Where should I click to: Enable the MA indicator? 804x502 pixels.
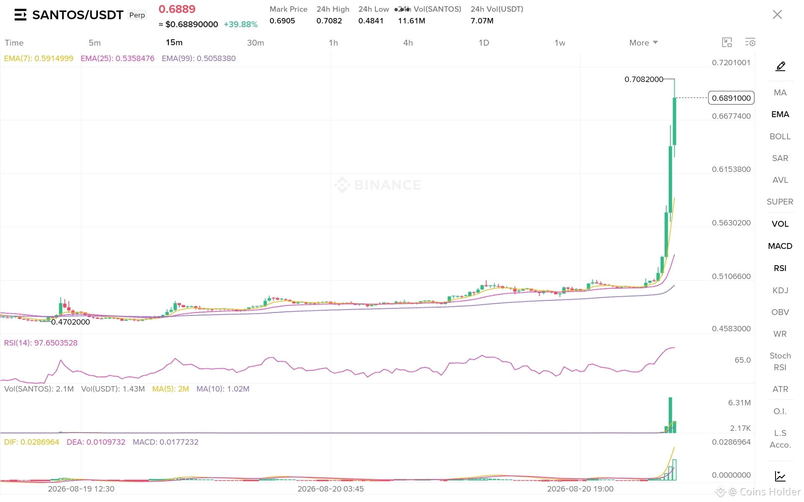pos(780,92)
